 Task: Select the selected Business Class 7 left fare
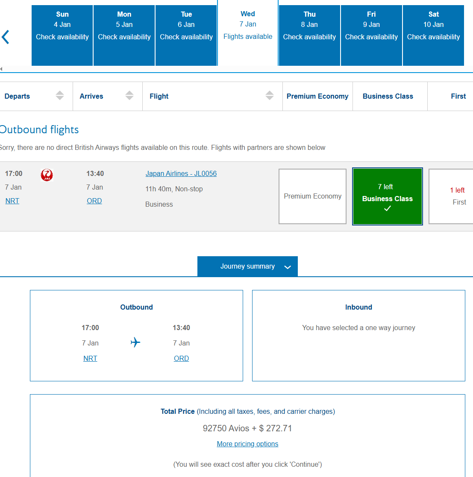pyautogui.click(x=387, y=196)
